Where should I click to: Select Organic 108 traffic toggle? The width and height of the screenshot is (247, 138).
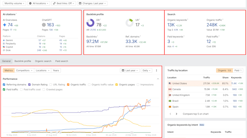click(224, 70)
